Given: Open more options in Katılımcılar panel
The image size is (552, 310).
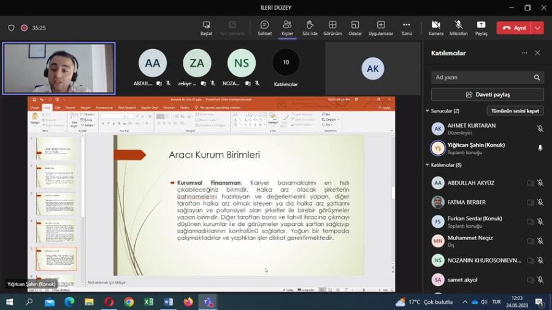Looking at the screenshot, I should 524,53.
